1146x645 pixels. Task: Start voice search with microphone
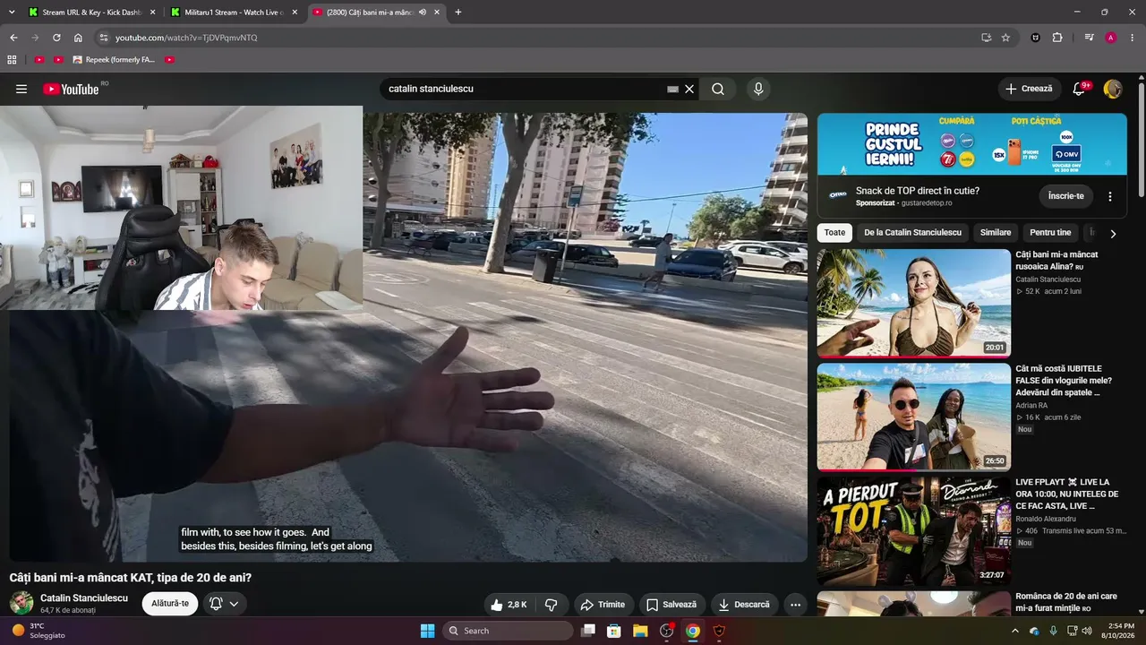(758, 89)
